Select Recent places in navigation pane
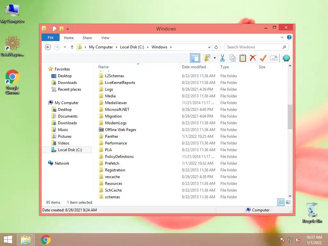The width and height of the screenshot is (328, 246). [x=69, y=89]
